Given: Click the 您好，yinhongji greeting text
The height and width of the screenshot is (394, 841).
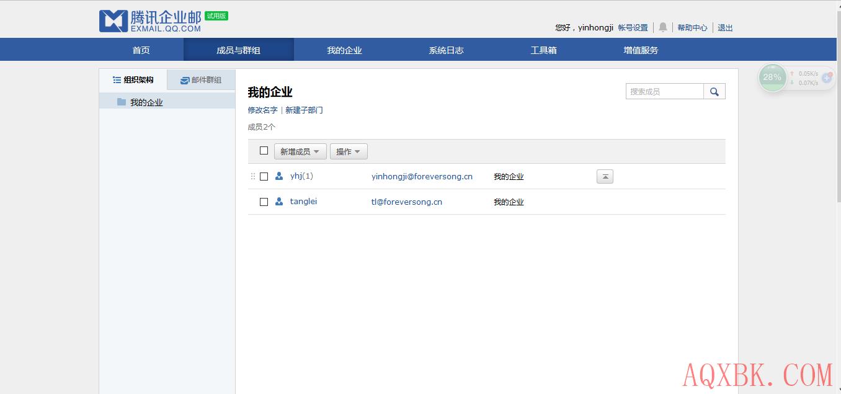Looking at the screenshot, I should (584, 27).
